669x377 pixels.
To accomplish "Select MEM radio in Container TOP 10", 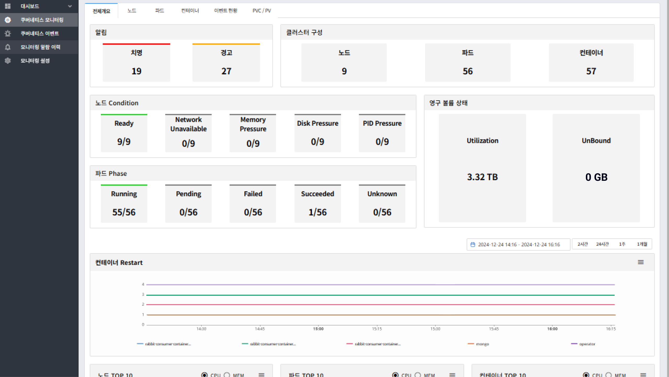I will [609, 375].
